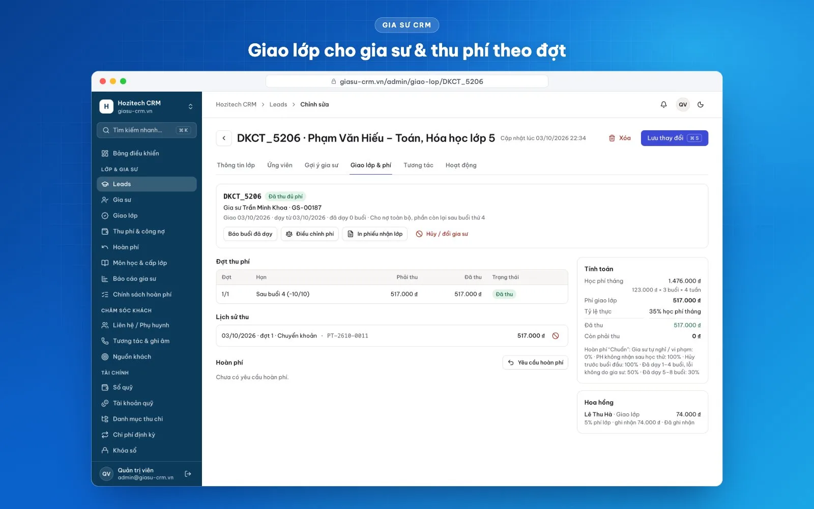Click the Báo cáo gia sư icon

[105, 279]
